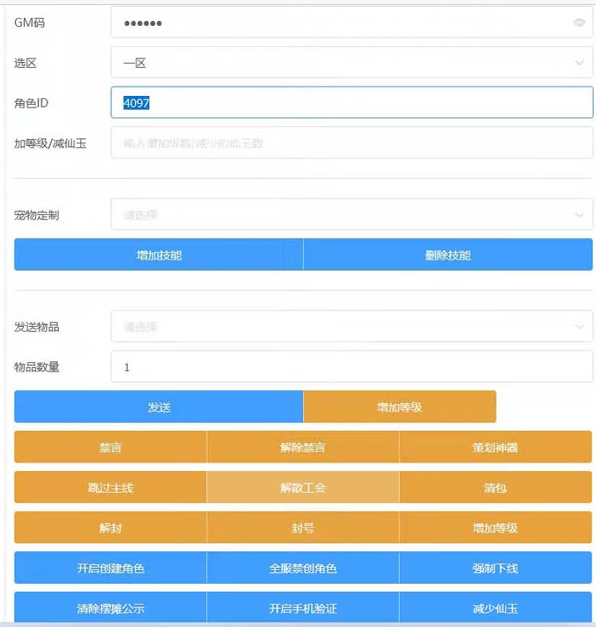Click the 封号 ban account button
596x627 pixels.
pos(302,527)
